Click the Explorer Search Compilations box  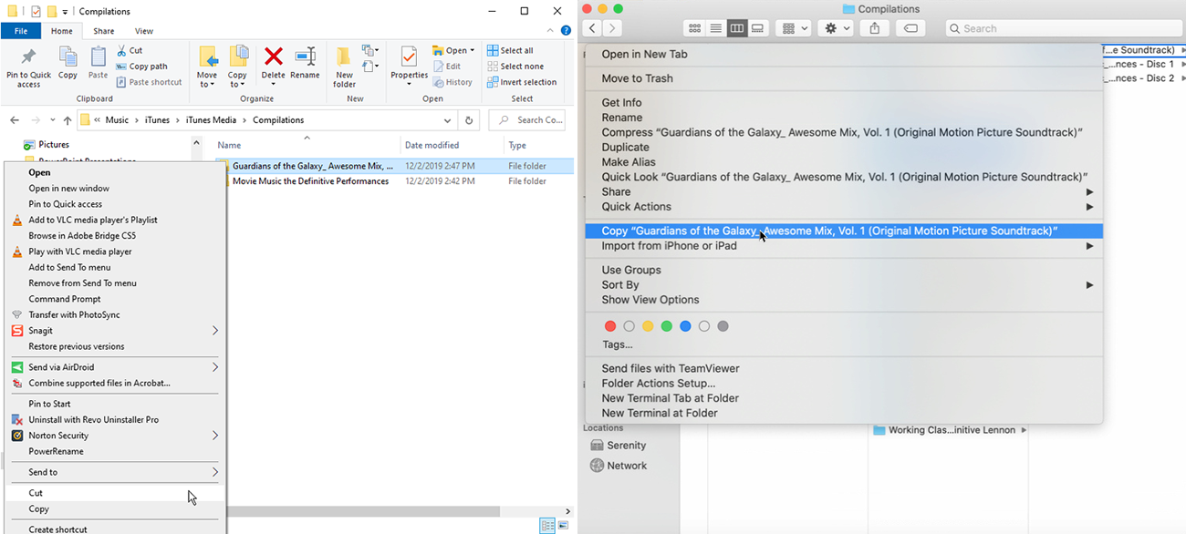pos(526,120)
